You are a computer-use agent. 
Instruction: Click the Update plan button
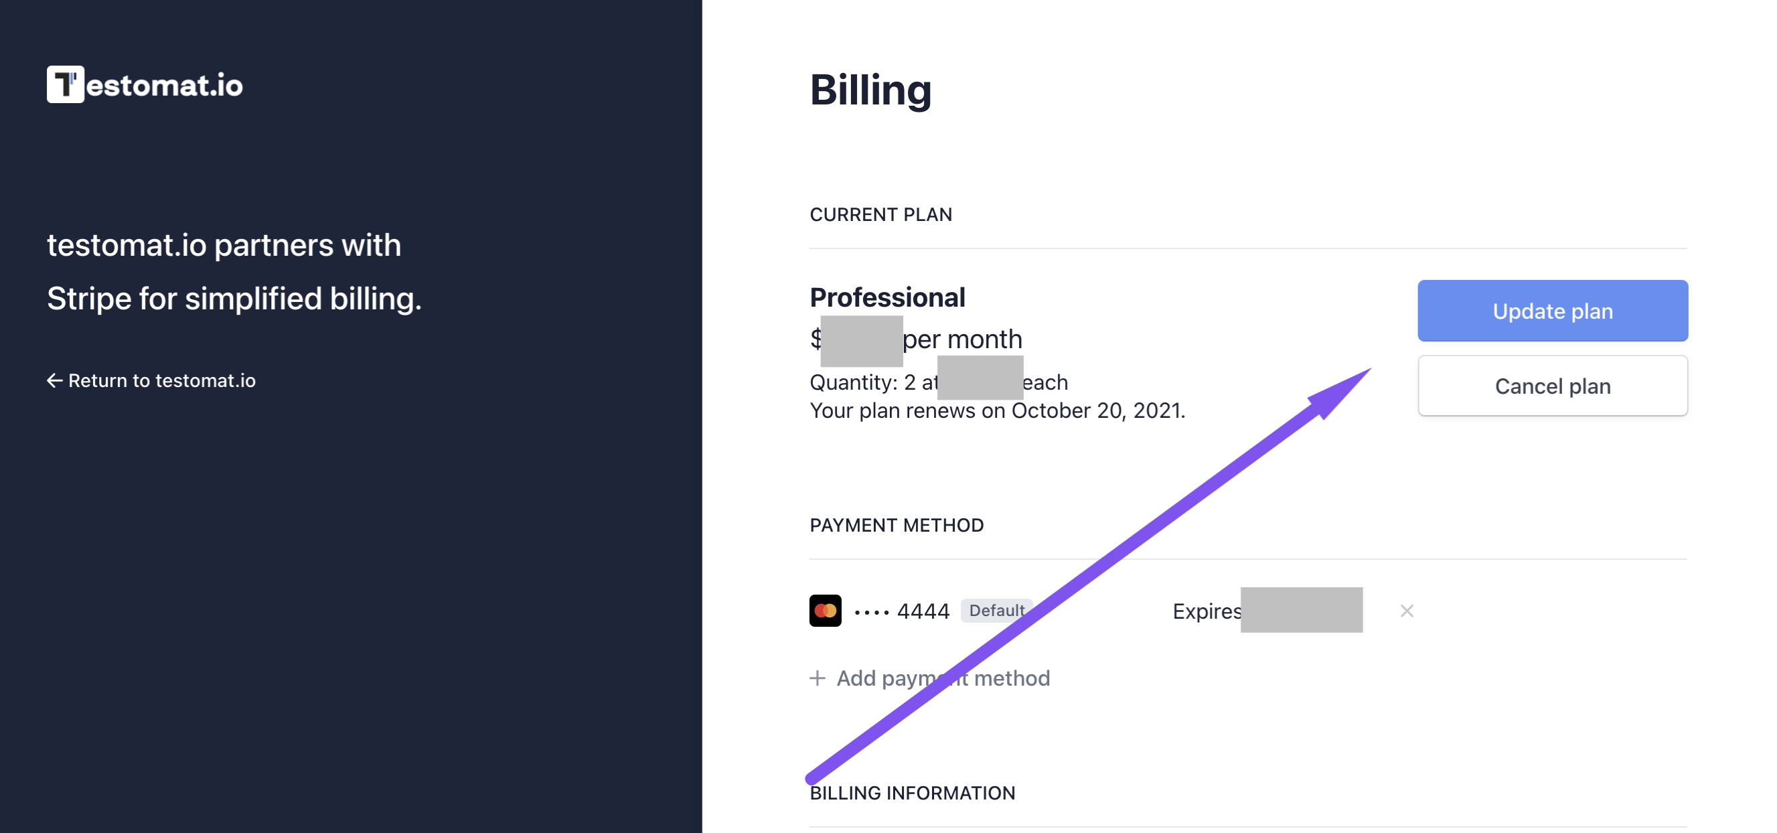1552,311
